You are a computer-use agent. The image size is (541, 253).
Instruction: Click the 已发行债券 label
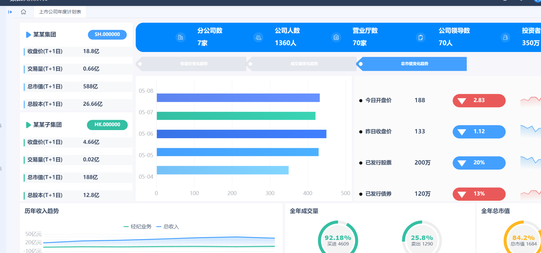click(379, 194)
